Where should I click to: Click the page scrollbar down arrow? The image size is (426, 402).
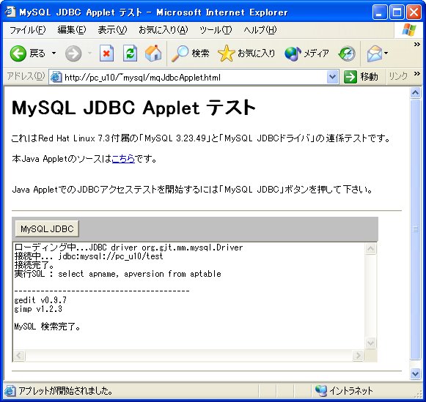coord(416,374)
